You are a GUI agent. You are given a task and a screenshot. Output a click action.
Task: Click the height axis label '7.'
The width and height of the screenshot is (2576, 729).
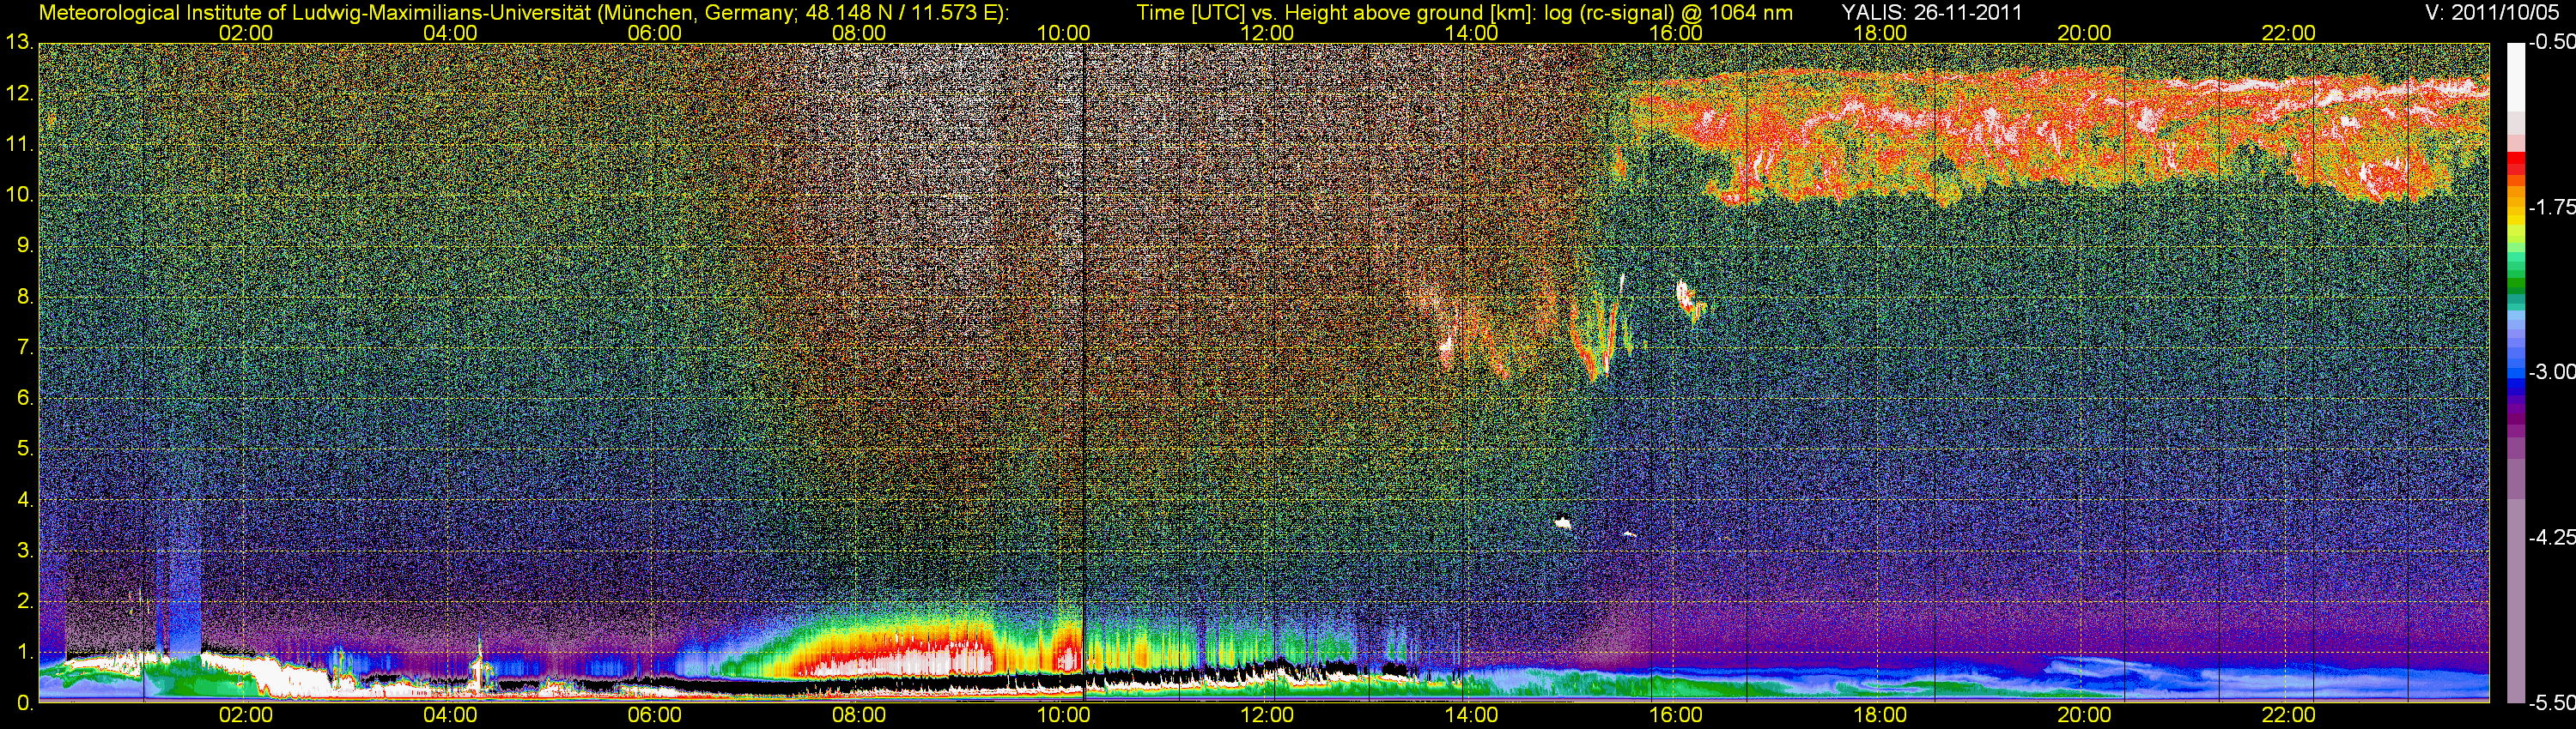coord(25,347)
